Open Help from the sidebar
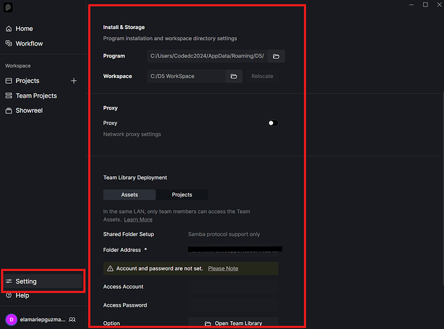This screenshot has width=444, height=329. (22, 295)
